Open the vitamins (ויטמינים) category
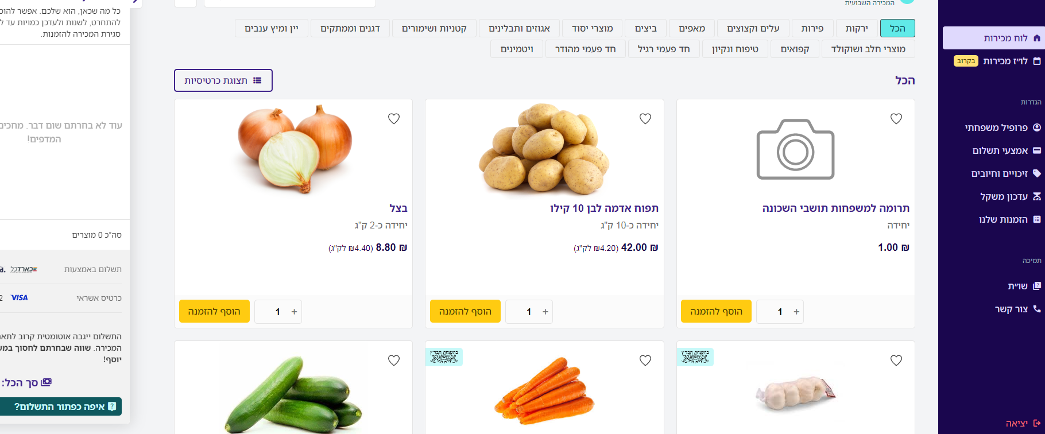Screen dimensions: 1045x434 tap(517, 49)
